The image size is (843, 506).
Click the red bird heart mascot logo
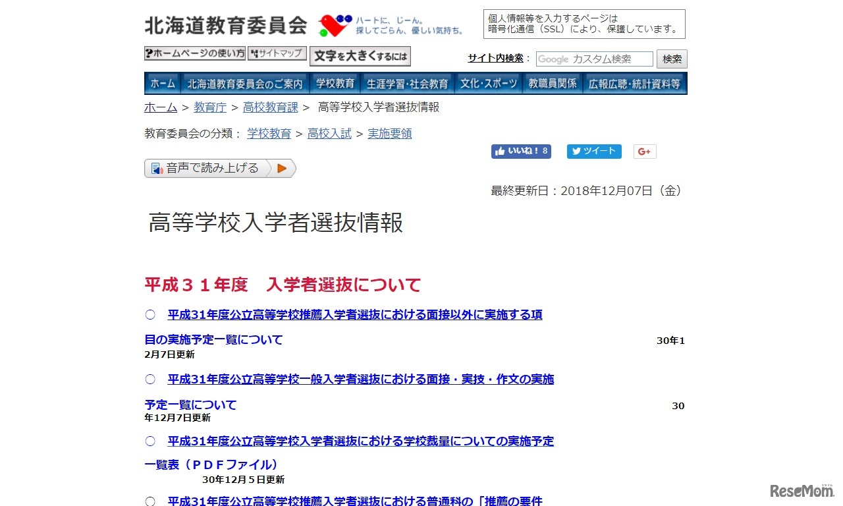click(335, 26)
